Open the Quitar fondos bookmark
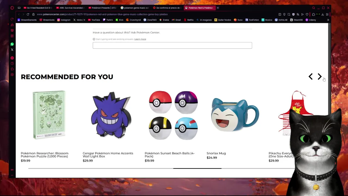 coord(223,20)
